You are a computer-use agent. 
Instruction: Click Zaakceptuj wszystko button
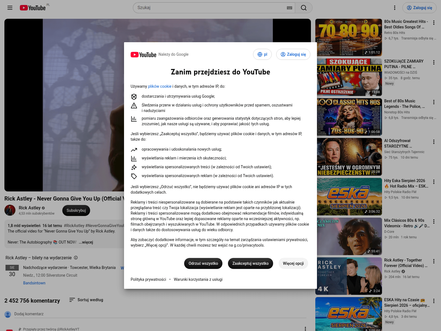(251, 263)
